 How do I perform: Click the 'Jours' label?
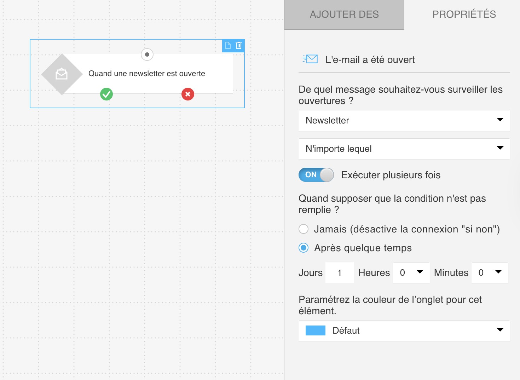click(x=311, y=273)
